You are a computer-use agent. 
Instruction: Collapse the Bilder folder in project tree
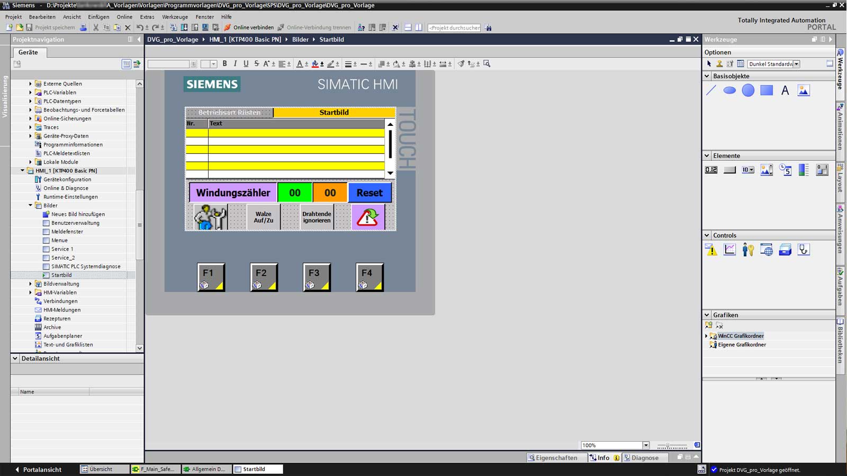[x=30, y=205]
